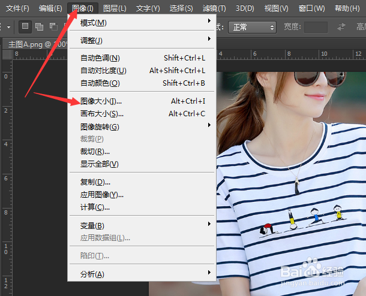This screenshot has height=296, width=366.
Task: Select 应用图像(Y)... menu entry
Action: (x=142, y=194)
